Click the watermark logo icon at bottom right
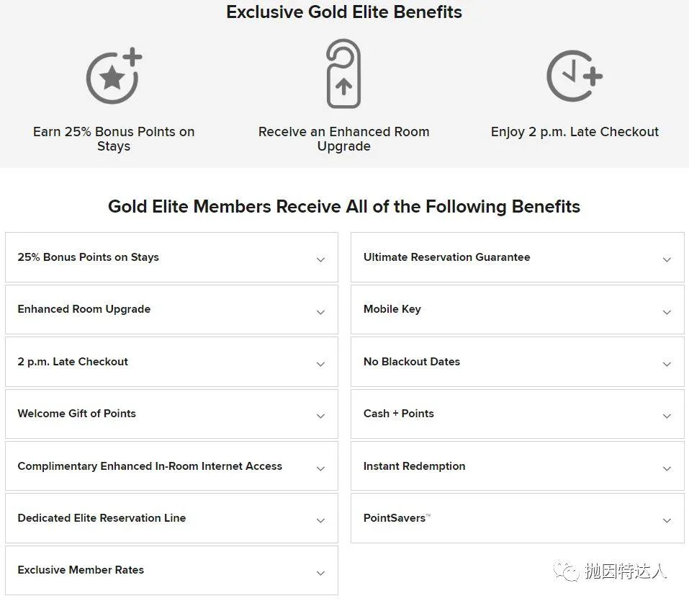The height and width of the screenshot is (601, 689). coord(567,570)
